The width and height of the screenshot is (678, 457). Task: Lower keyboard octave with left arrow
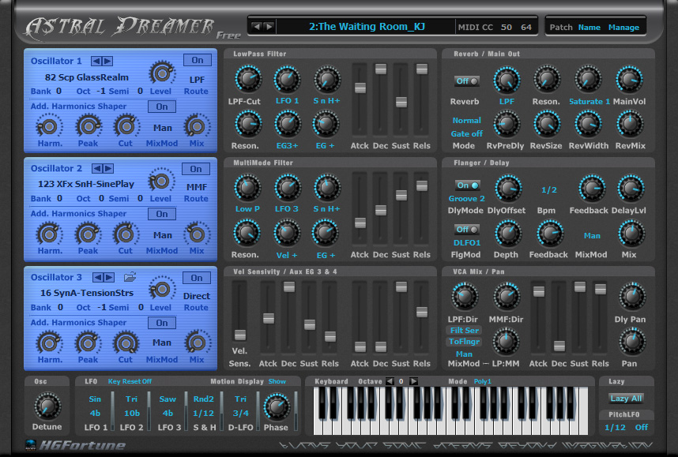click(390, 381)
